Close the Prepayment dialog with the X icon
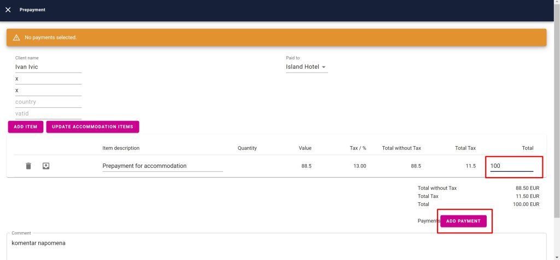560x260 pixels. [x=8, y=10]
